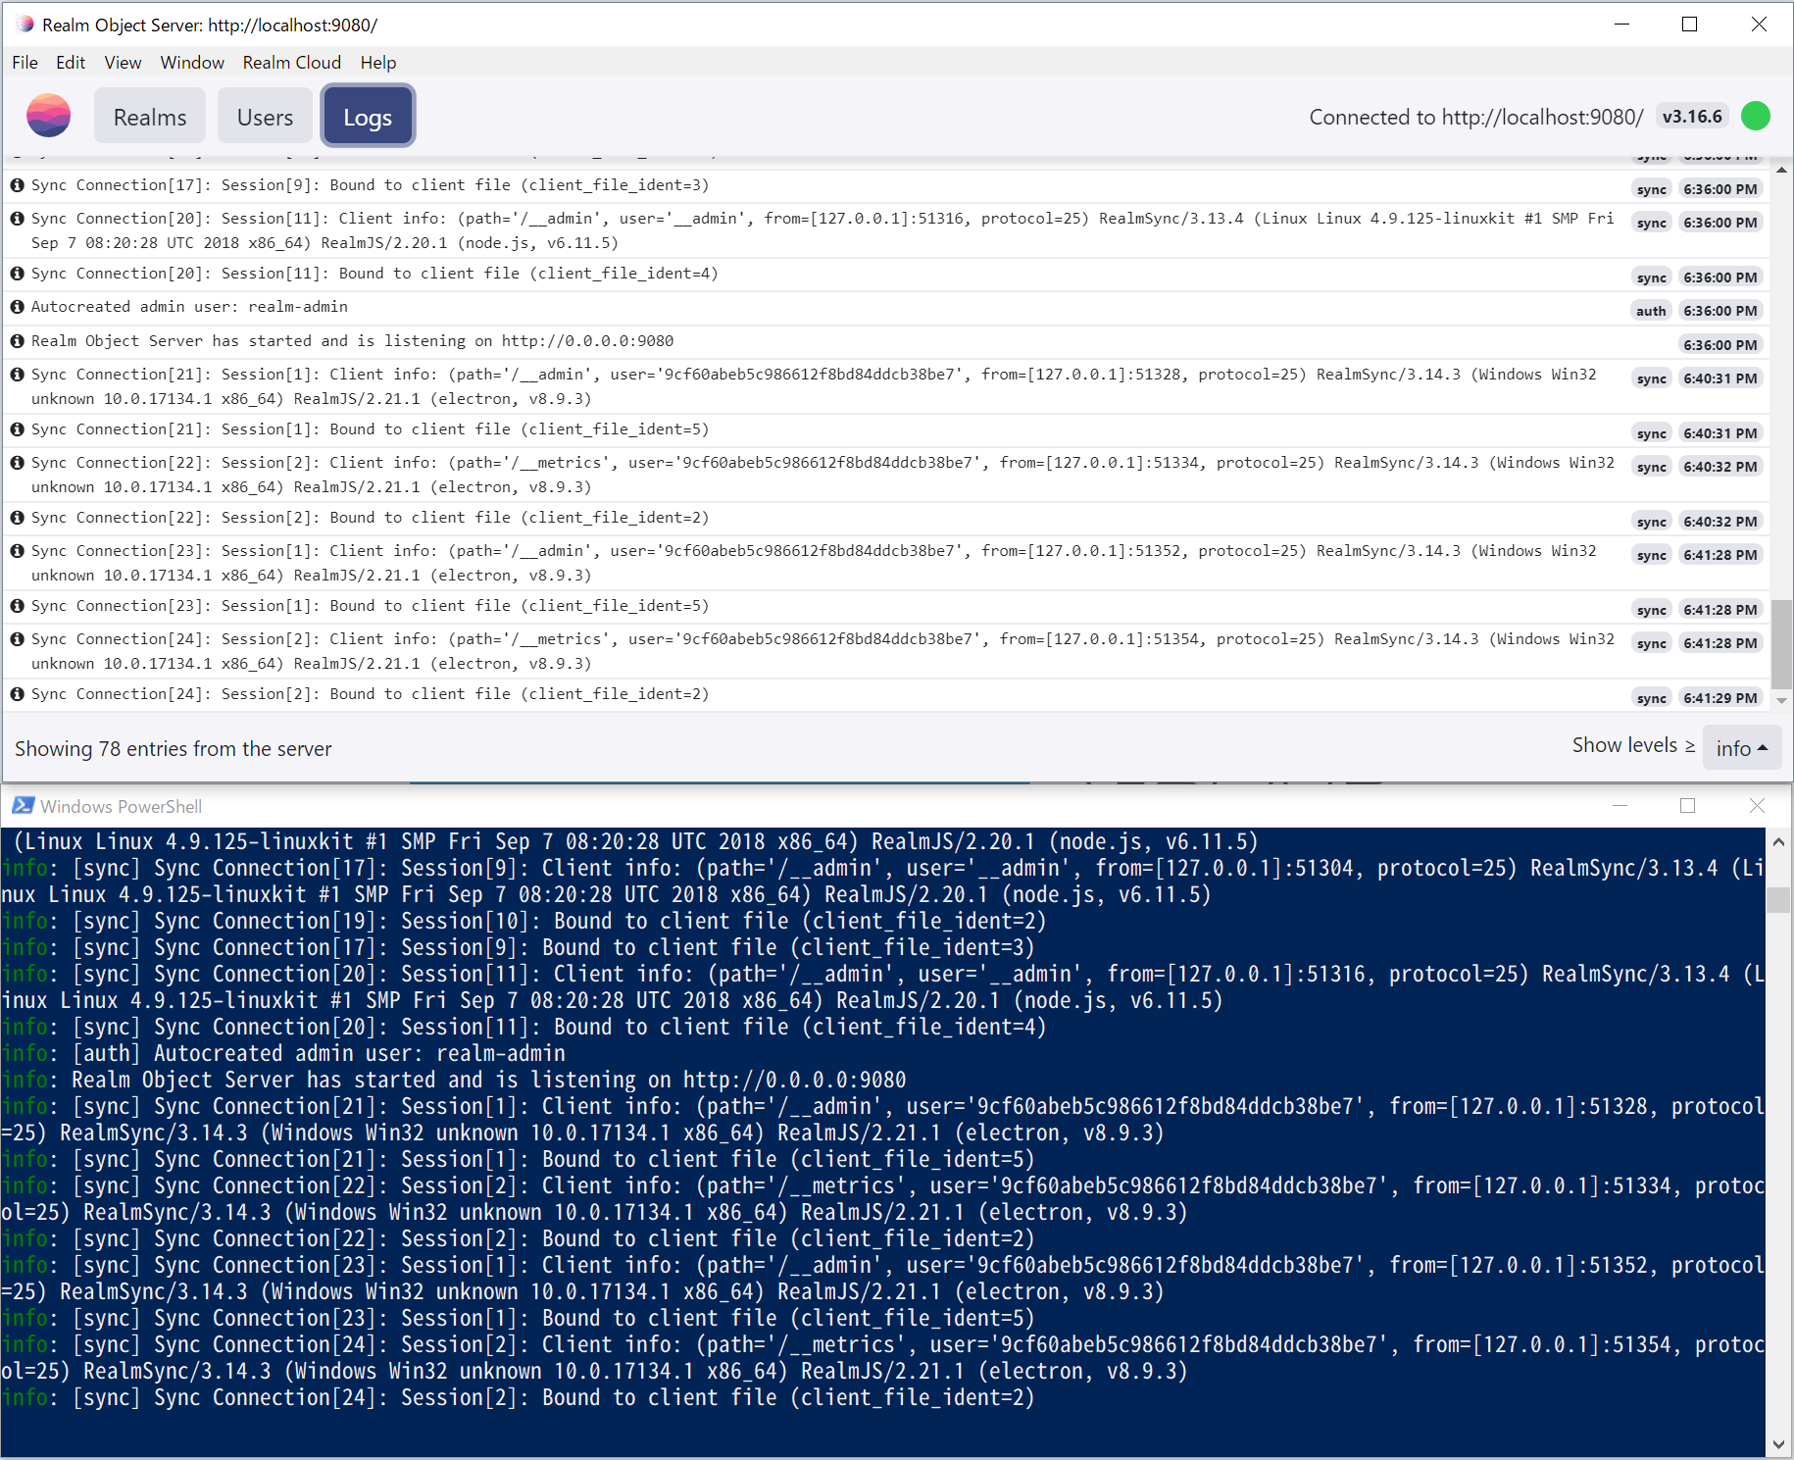
Task: Open the Realm Cloud menu
Action: [x=292, y=63]
